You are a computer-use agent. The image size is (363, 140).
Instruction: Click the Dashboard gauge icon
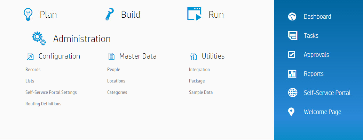click(292, 17)
